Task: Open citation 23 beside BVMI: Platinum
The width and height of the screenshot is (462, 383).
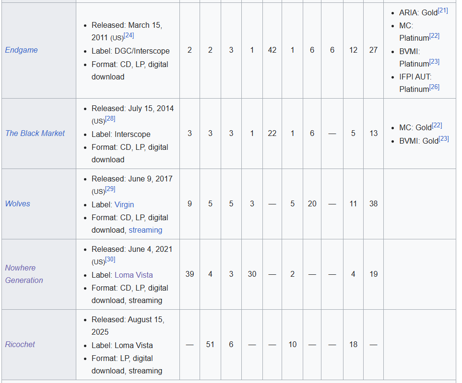Action: point(434,62)
